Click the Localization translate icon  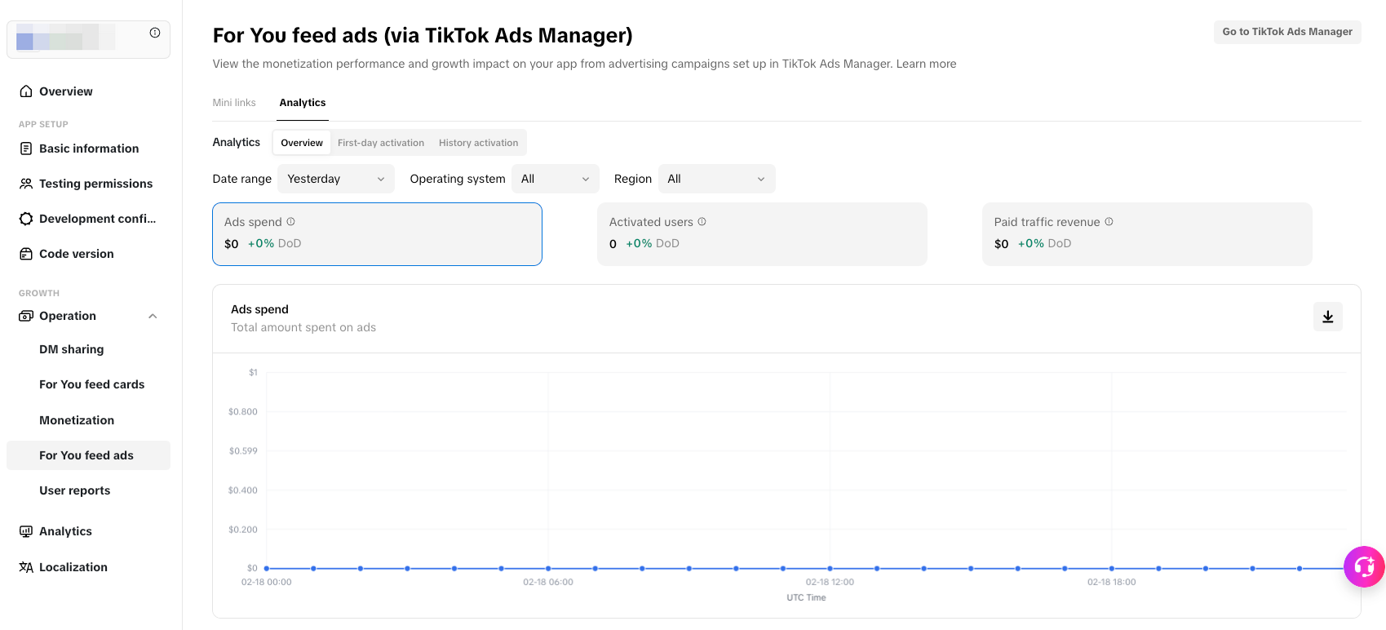tap(26, 567)
